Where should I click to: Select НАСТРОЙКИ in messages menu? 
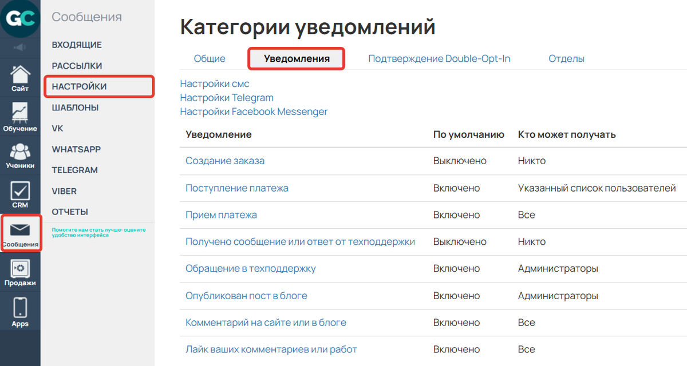coord(79,86)
